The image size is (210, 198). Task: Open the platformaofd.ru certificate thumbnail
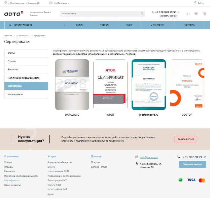coord(149,85)
